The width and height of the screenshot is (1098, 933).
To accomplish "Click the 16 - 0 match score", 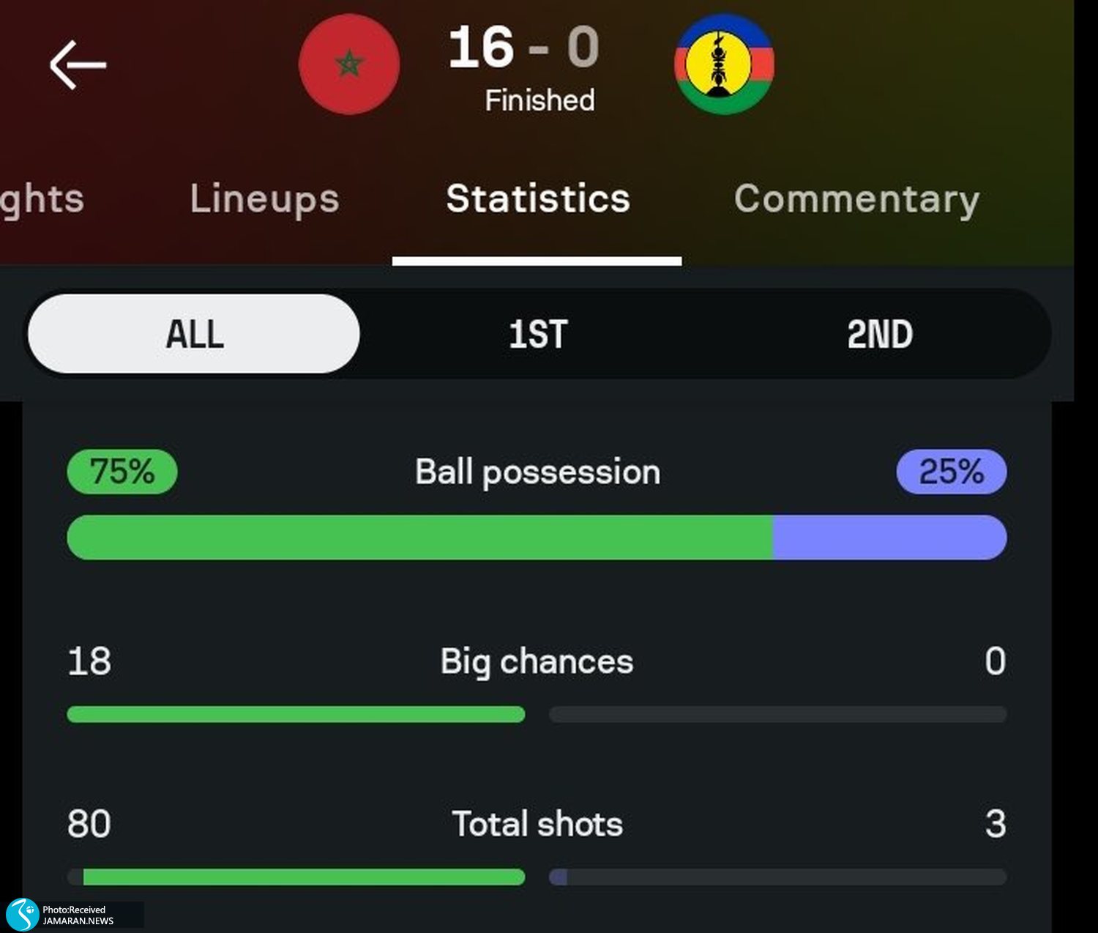I will [x=524, y=48].
